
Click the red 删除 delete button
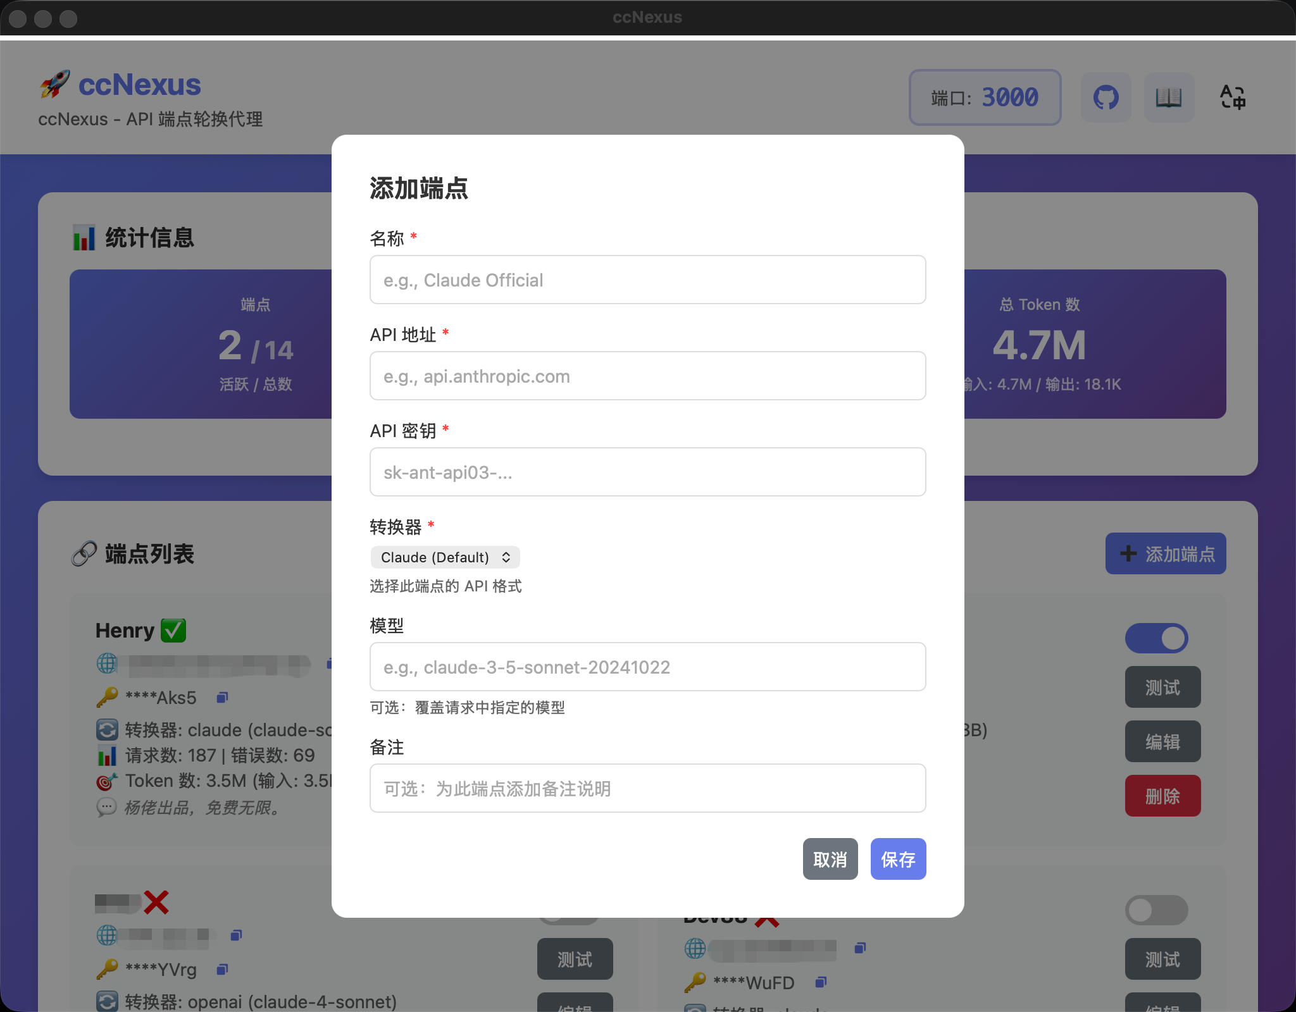coord(1162,795)
